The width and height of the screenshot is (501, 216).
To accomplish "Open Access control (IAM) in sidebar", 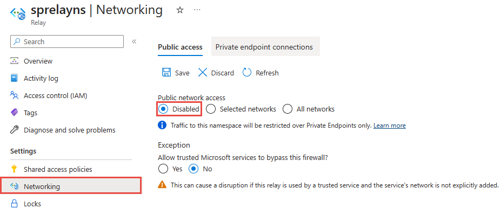I will [x=55, y=95].
